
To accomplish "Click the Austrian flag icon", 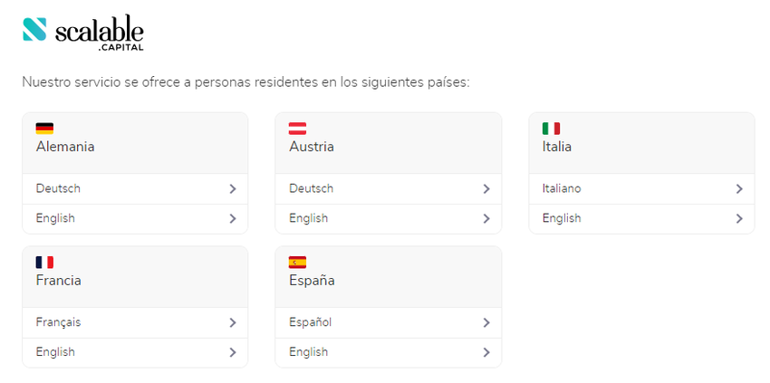I will (x=297, y=129).
